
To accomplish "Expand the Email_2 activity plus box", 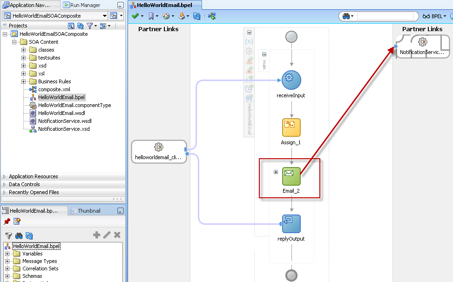I will coord(276,172).
